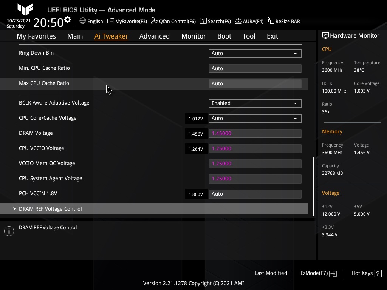Click the +12V 12.000 V reading
Screen dimensions: 387x290
point(331,214)
